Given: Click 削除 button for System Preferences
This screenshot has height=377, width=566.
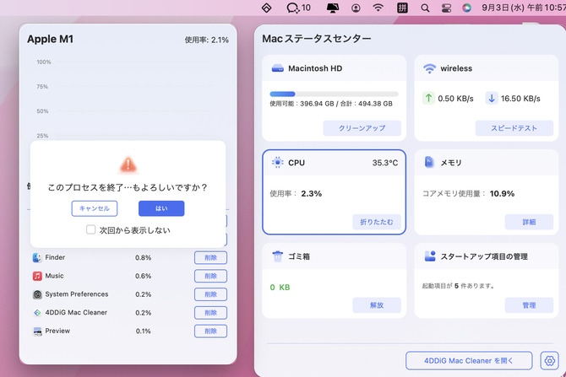Looking at the screenshot, I should pos(210,294).
